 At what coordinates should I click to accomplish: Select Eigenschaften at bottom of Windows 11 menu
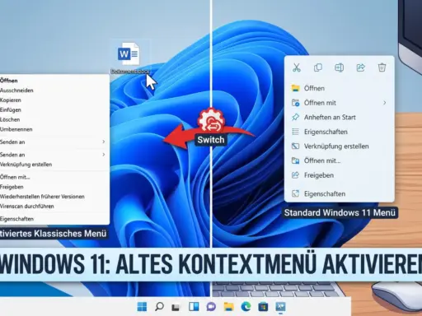tap(340, 194)
